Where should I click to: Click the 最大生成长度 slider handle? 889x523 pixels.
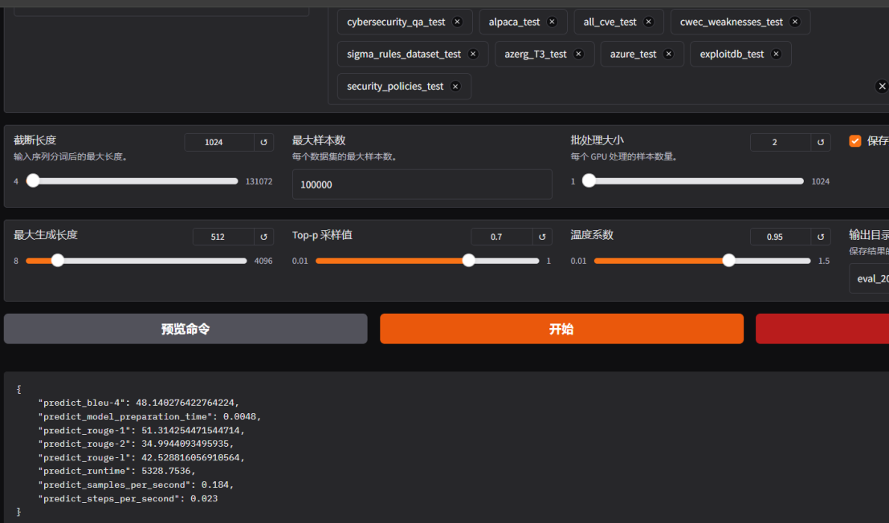pos(57,261)
